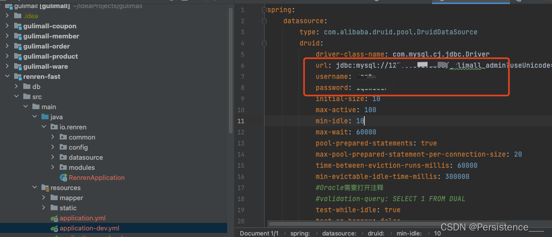Image resolution: width=552 pixels, height=237 pixels.
Task: Expand the gulimall-member module chevron
Action: 8,36
